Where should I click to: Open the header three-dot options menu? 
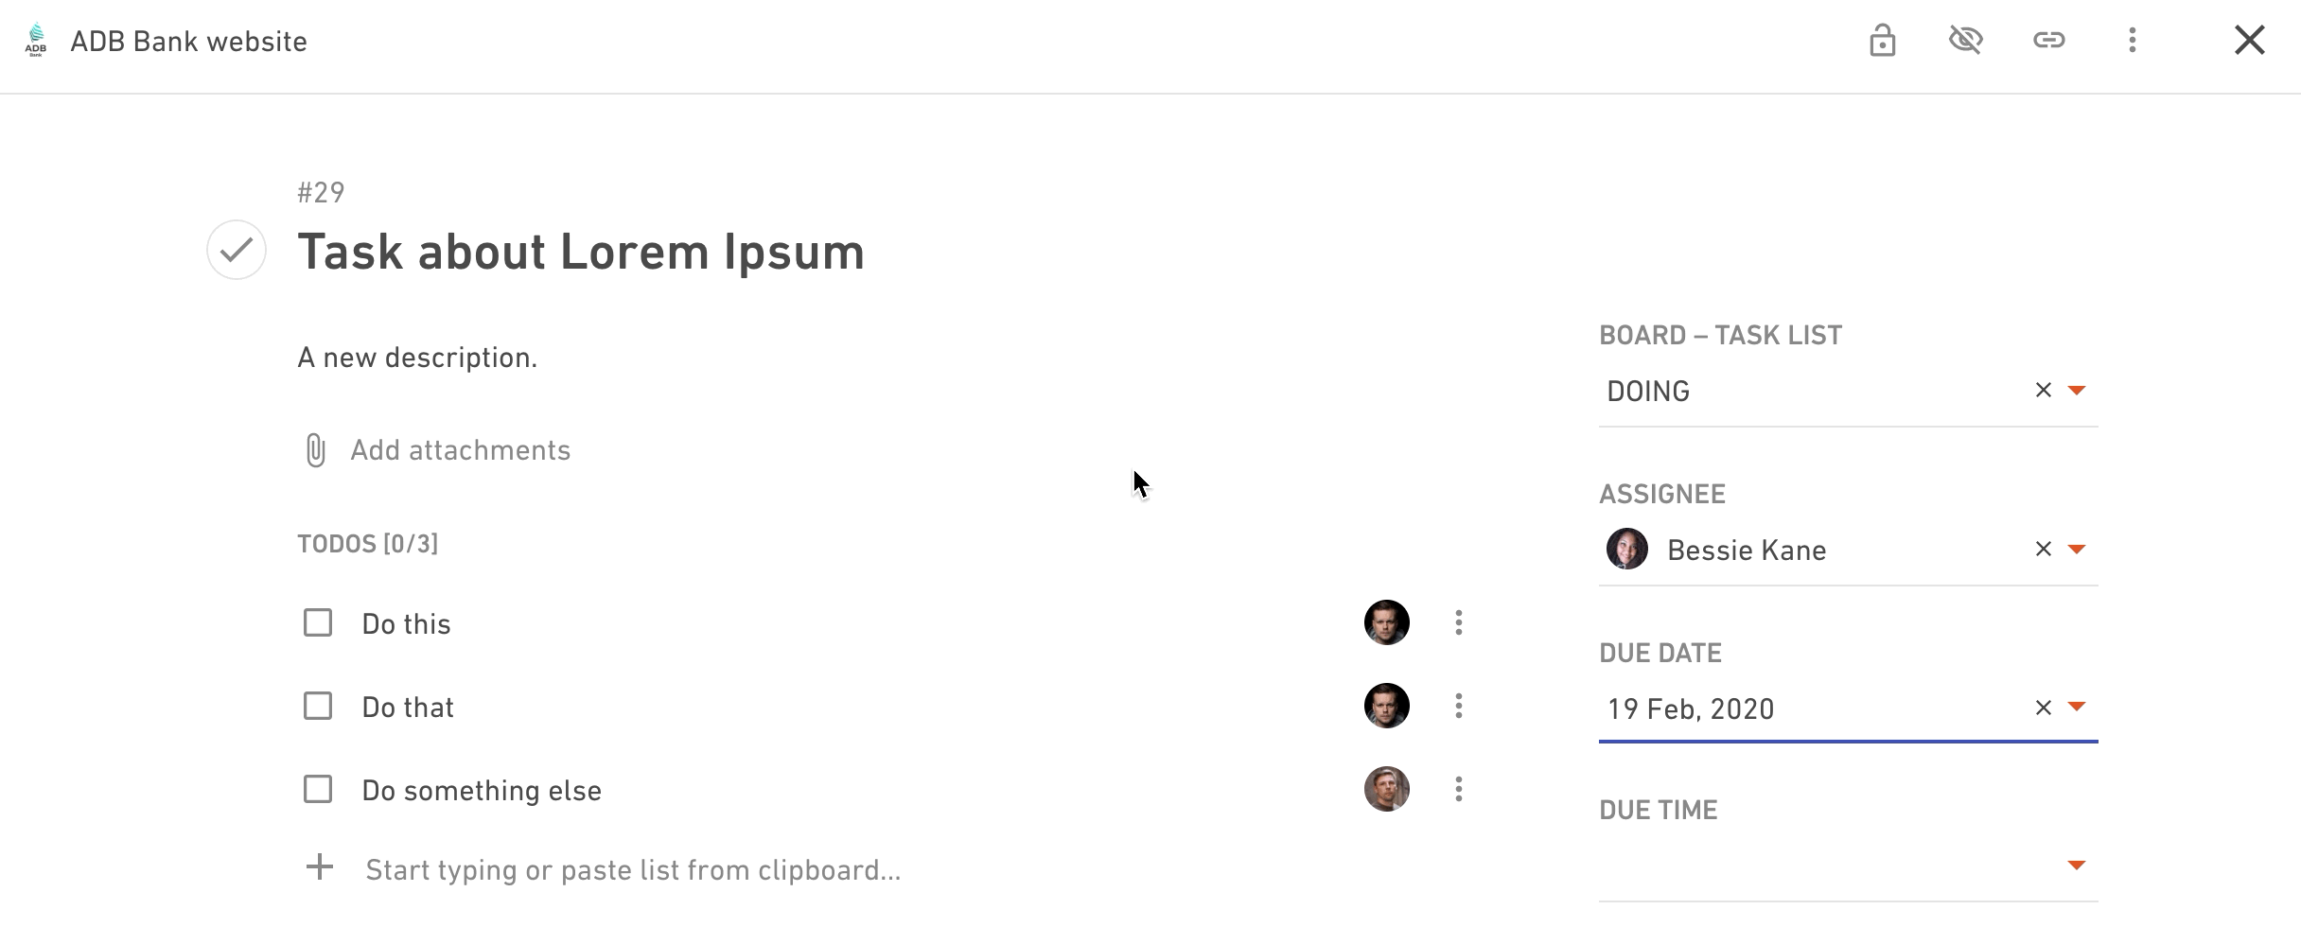click(x=2132, y=40)
